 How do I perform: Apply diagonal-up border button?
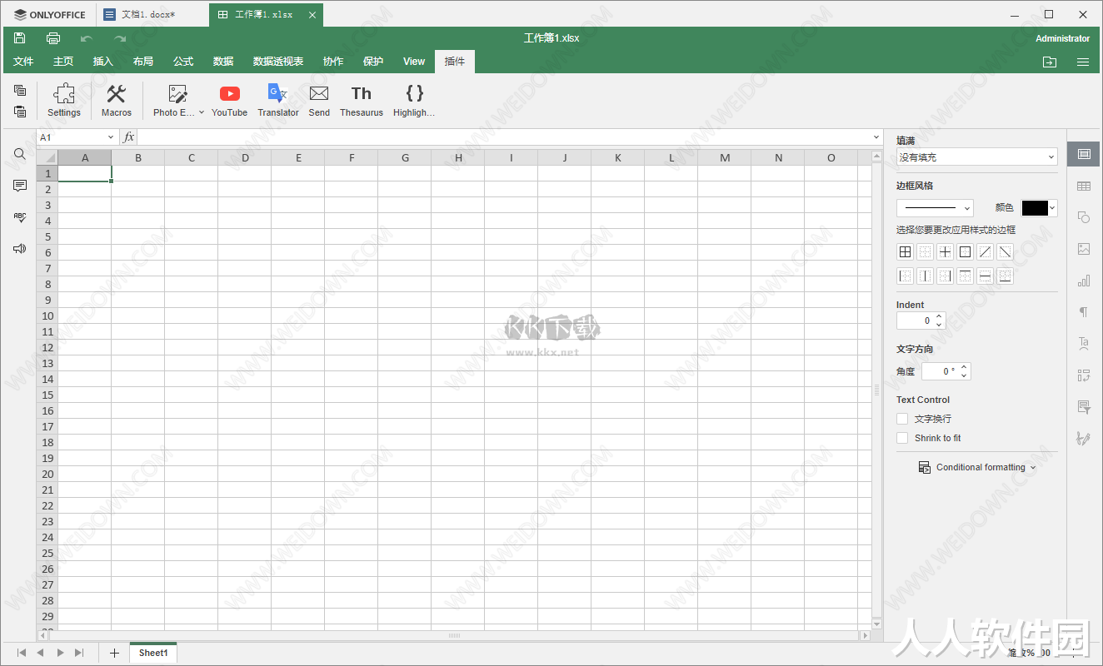pyautogui.click(x=986, y=251)
